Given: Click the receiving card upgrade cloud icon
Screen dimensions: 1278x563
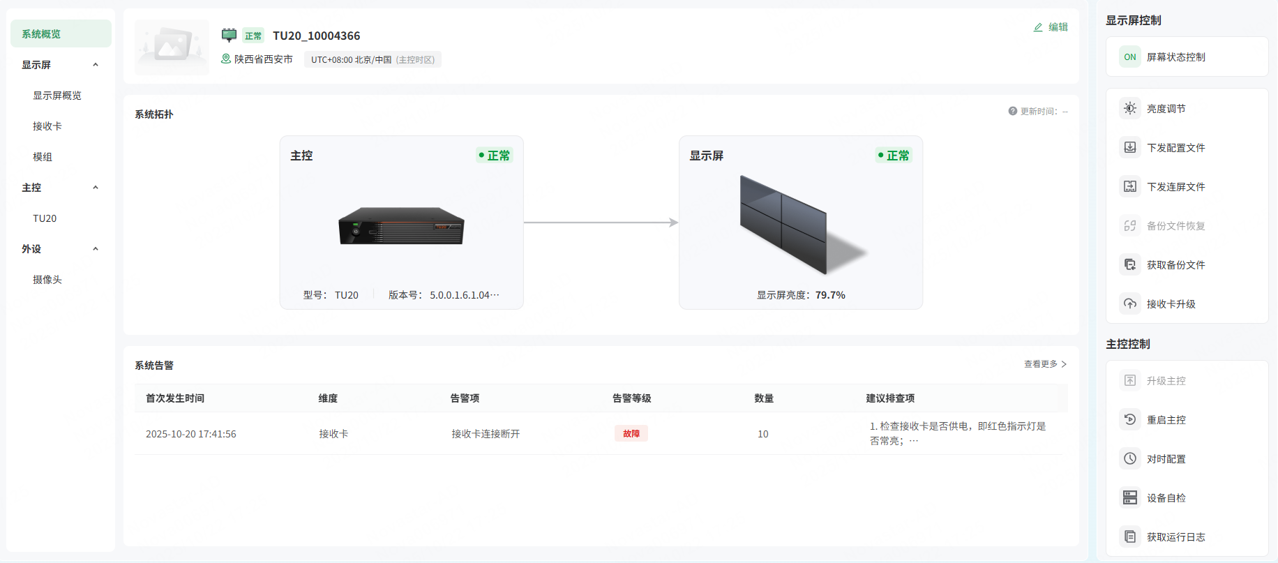Looking at the screenshot, I should pyautogui.click(x=1129, y=303).
